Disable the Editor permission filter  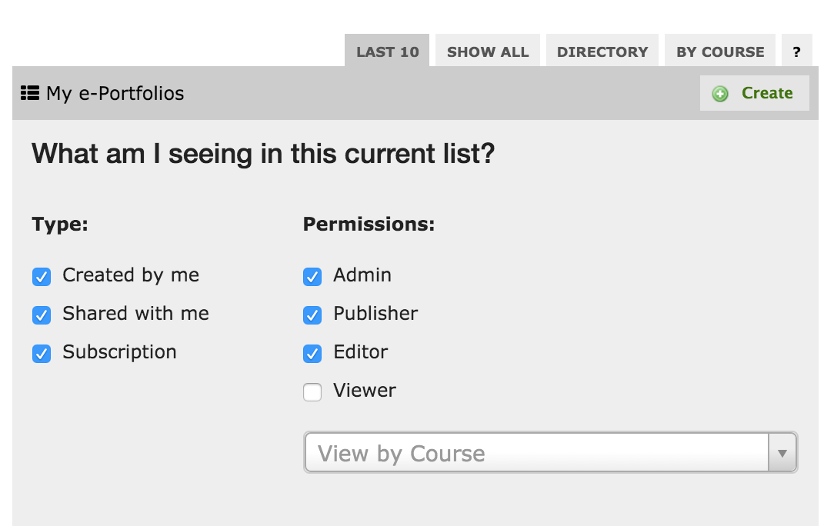(312, 354)
